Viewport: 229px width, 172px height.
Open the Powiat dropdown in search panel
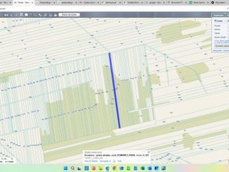click(228, 26)
